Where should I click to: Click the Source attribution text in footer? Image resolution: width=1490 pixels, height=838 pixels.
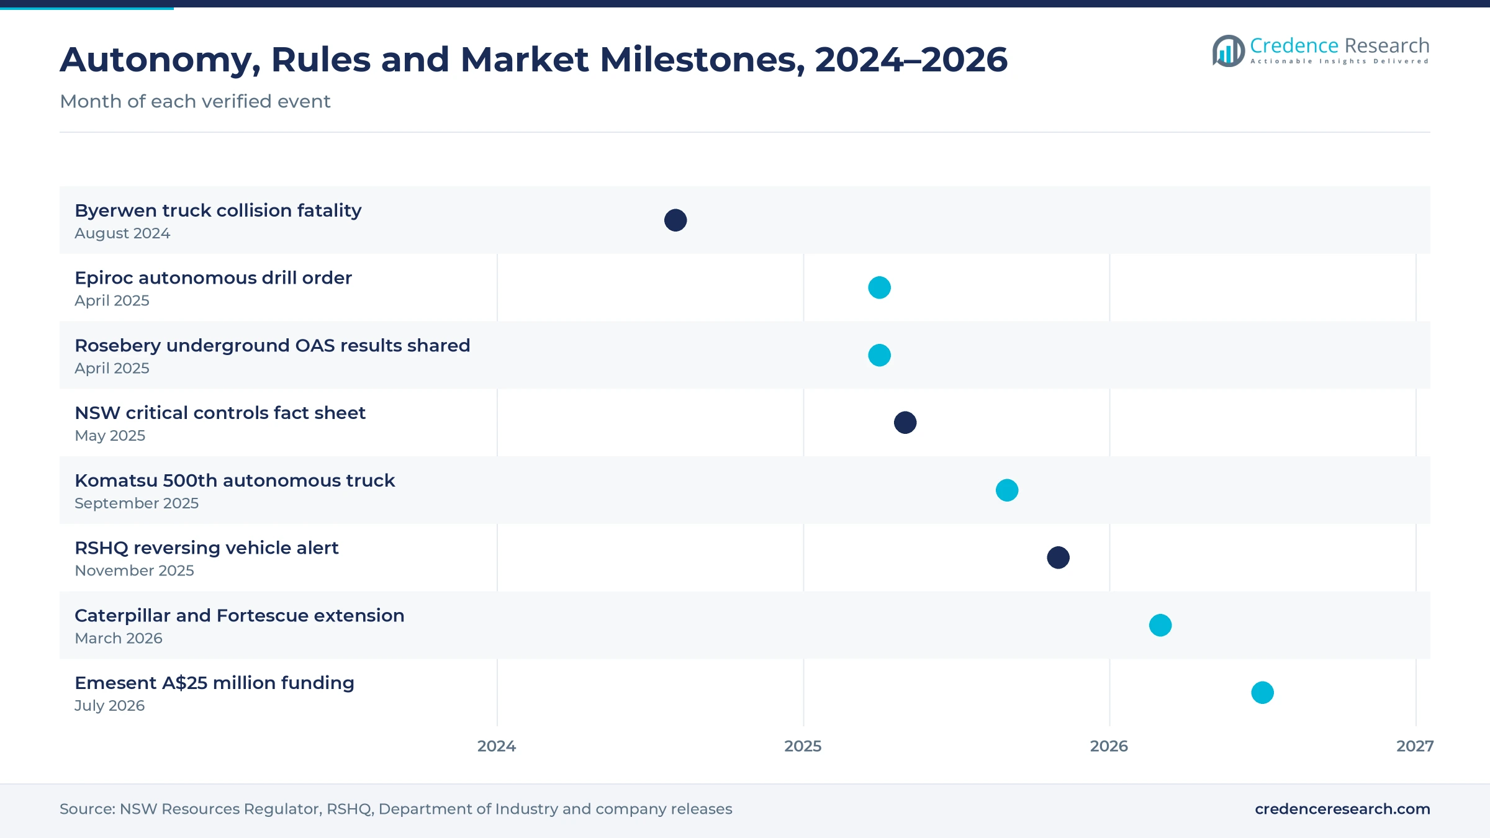click(396, 809)
